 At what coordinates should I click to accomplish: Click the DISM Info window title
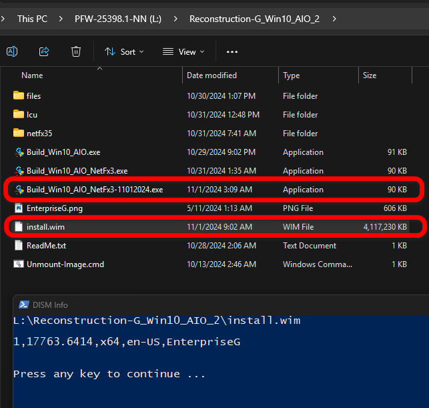click(x=50, y=305)
